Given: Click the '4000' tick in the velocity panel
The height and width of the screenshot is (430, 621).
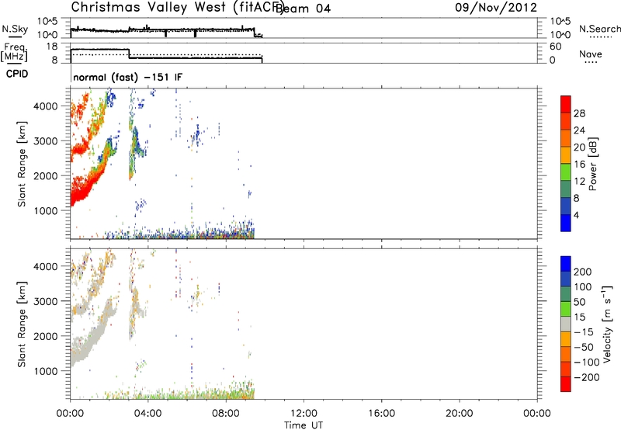Looking at the screenshot, I should pyautogui.click(x=45, y=266).
